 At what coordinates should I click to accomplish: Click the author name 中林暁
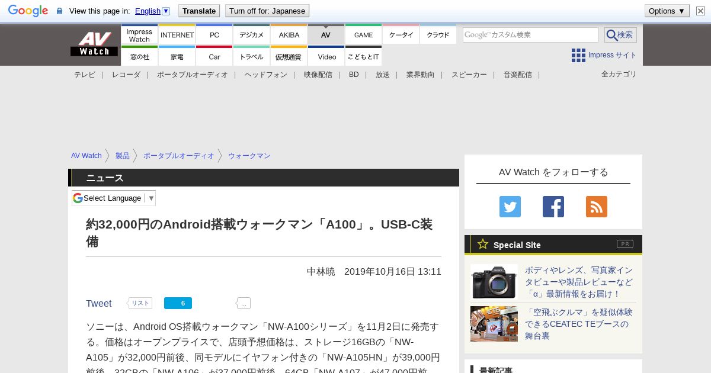point(321,272)
